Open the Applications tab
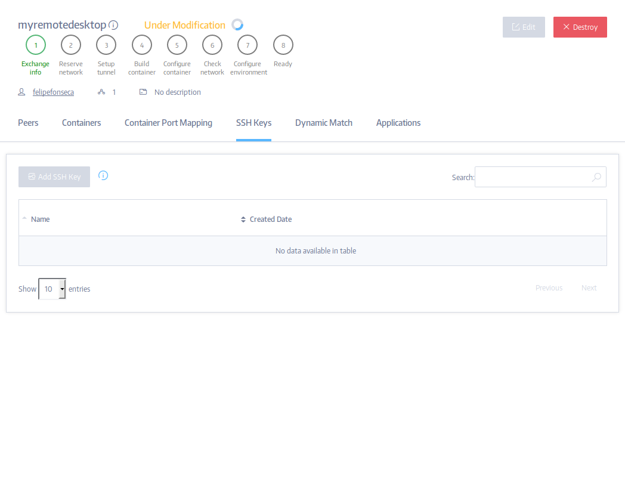625x501 pixels. pyautogui.click(x=398, y=123)
